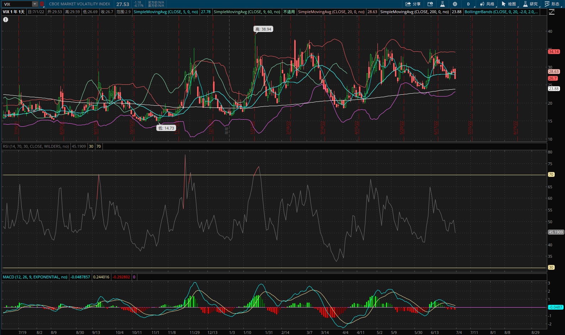Click the RSI 45.1909 axis tag

click(556, 232)
